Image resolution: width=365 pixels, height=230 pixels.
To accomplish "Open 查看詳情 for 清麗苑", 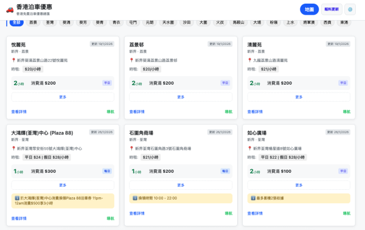I will pyautogui.click(x=255, y=112).
